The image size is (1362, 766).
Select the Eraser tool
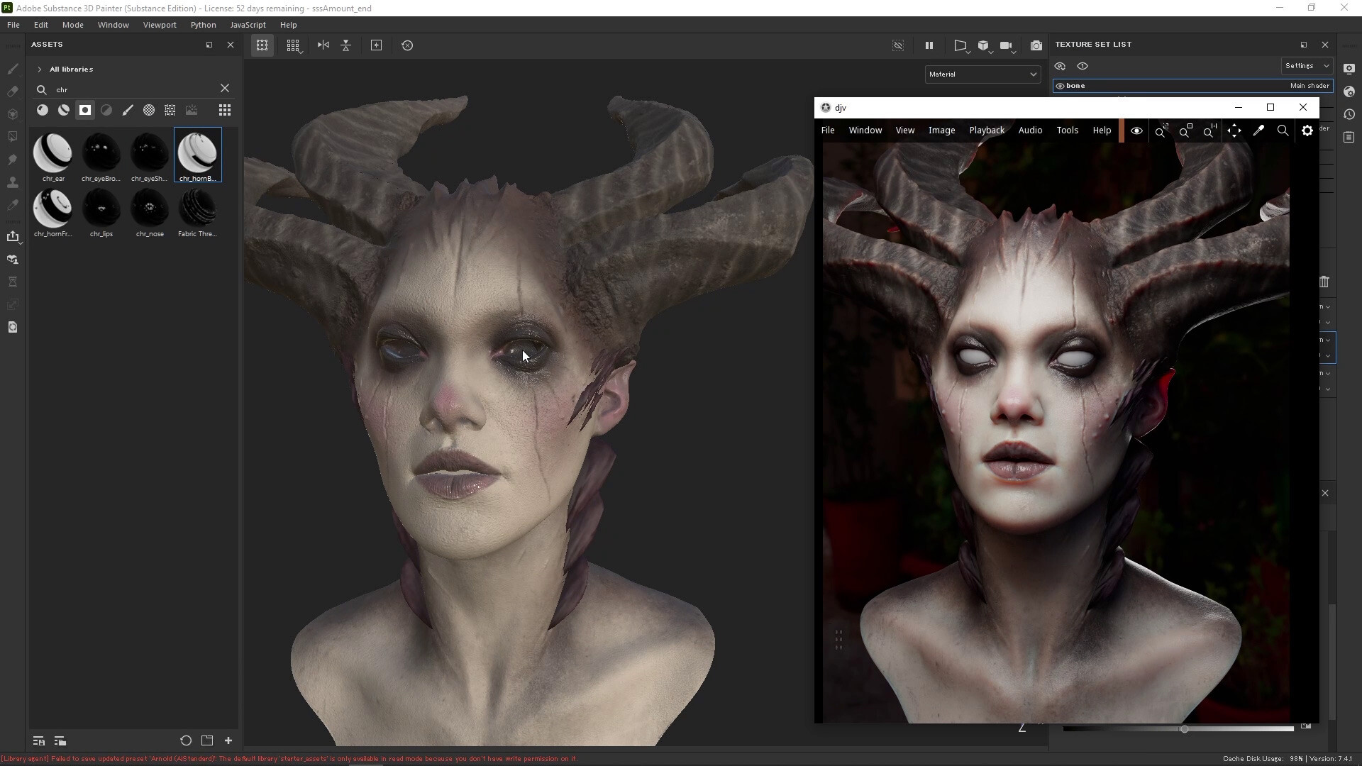(13, 90)
